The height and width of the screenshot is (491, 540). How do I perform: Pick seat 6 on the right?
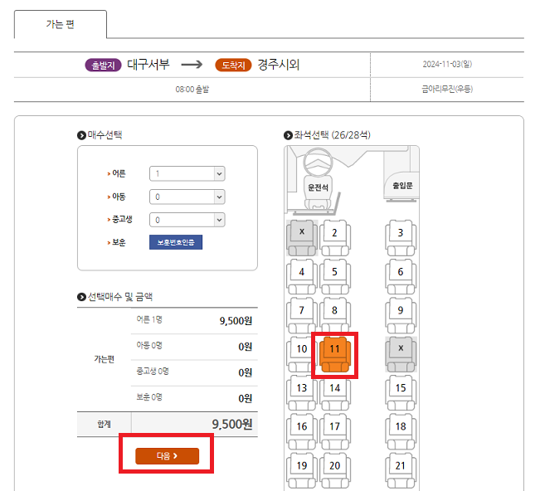pyautogui.click(x=401, y=276)
